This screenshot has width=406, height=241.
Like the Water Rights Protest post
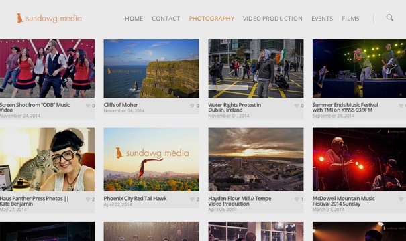click(297, 106)
